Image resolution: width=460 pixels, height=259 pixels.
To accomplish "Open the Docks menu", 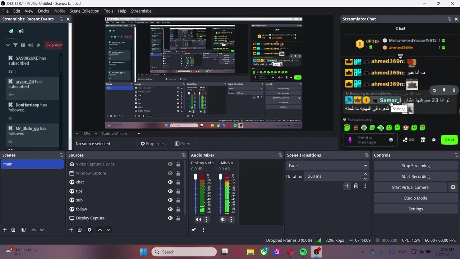I will 43,11.
